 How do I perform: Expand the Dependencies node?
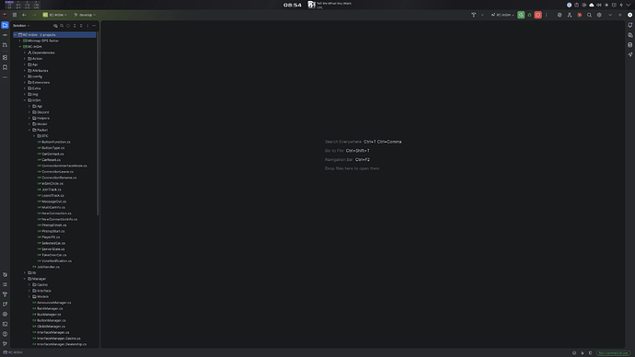(25, 52)
